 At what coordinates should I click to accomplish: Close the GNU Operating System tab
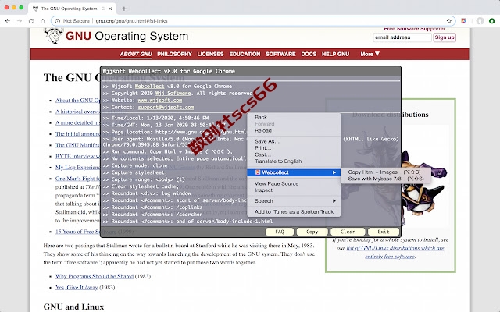coord(110,9)
